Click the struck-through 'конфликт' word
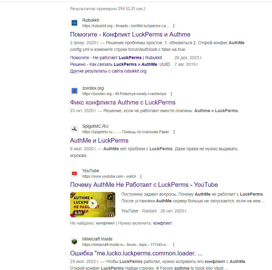Image resolution: width=272 pixels, height=270 pixels. (x=105, y=223)
